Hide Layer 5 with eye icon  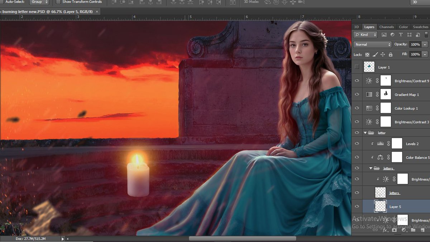[x=357, y=206]
